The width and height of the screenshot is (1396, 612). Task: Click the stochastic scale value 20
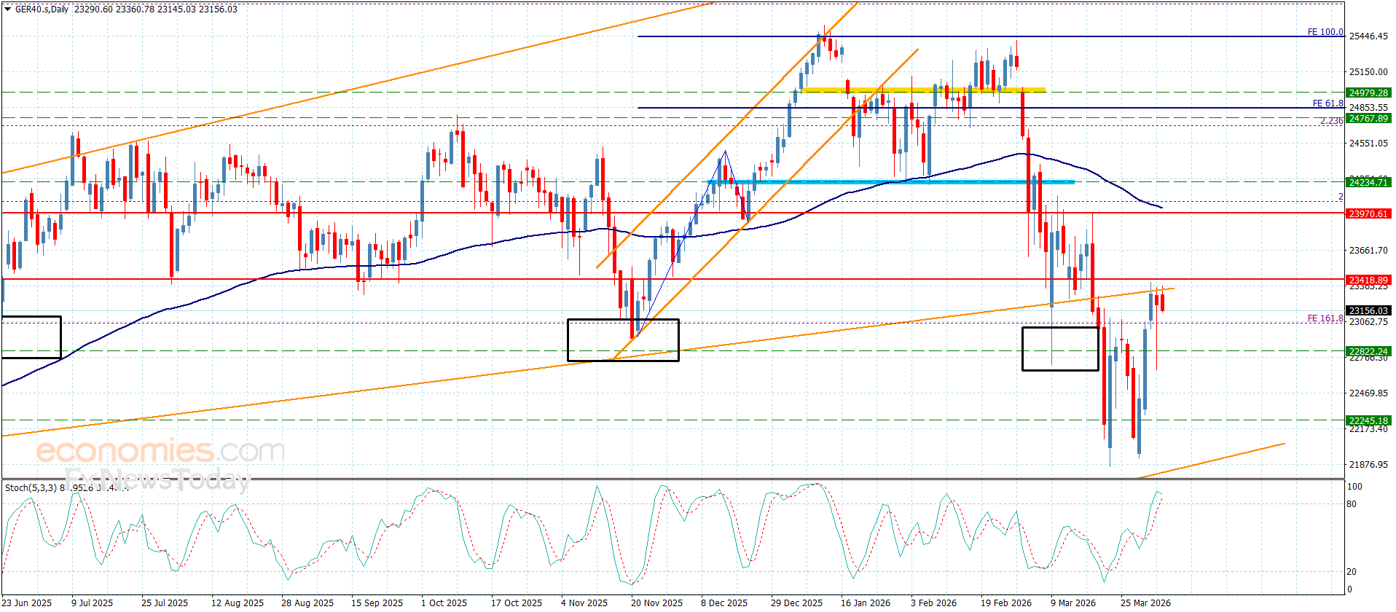1352,572
